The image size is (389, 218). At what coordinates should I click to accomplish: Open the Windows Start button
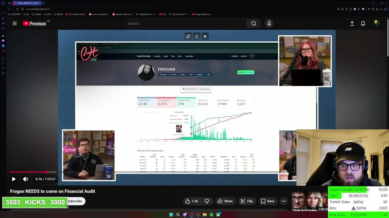coord(171,215)
